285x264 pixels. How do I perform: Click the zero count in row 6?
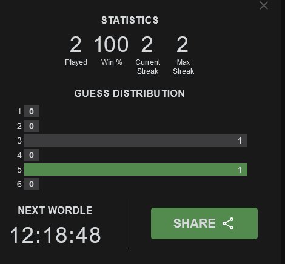click(32, 184)
